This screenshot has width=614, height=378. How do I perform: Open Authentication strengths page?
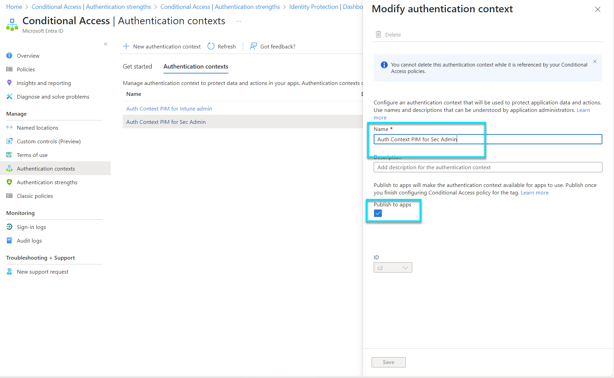tap(47, 182)
